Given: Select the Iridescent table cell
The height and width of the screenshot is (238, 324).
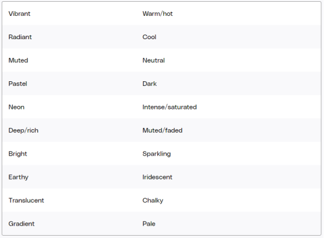Looking at the screenshot, I should pos(157,177).
